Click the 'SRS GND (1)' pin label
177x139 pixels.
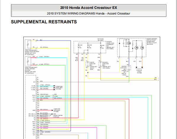point(32,114)
